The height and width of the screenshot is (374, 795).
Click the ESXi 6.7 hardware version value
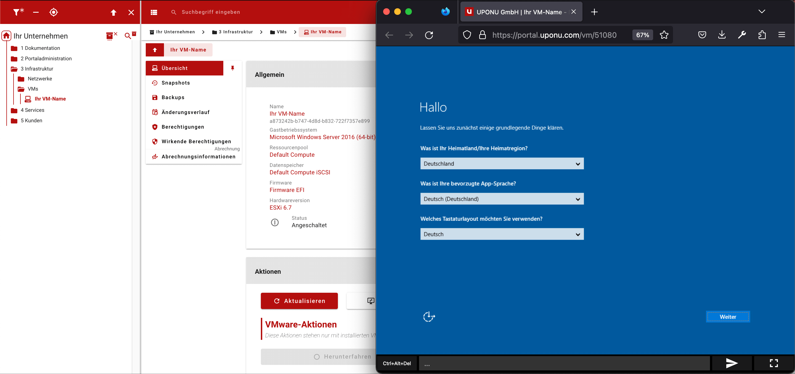[280, 207]
